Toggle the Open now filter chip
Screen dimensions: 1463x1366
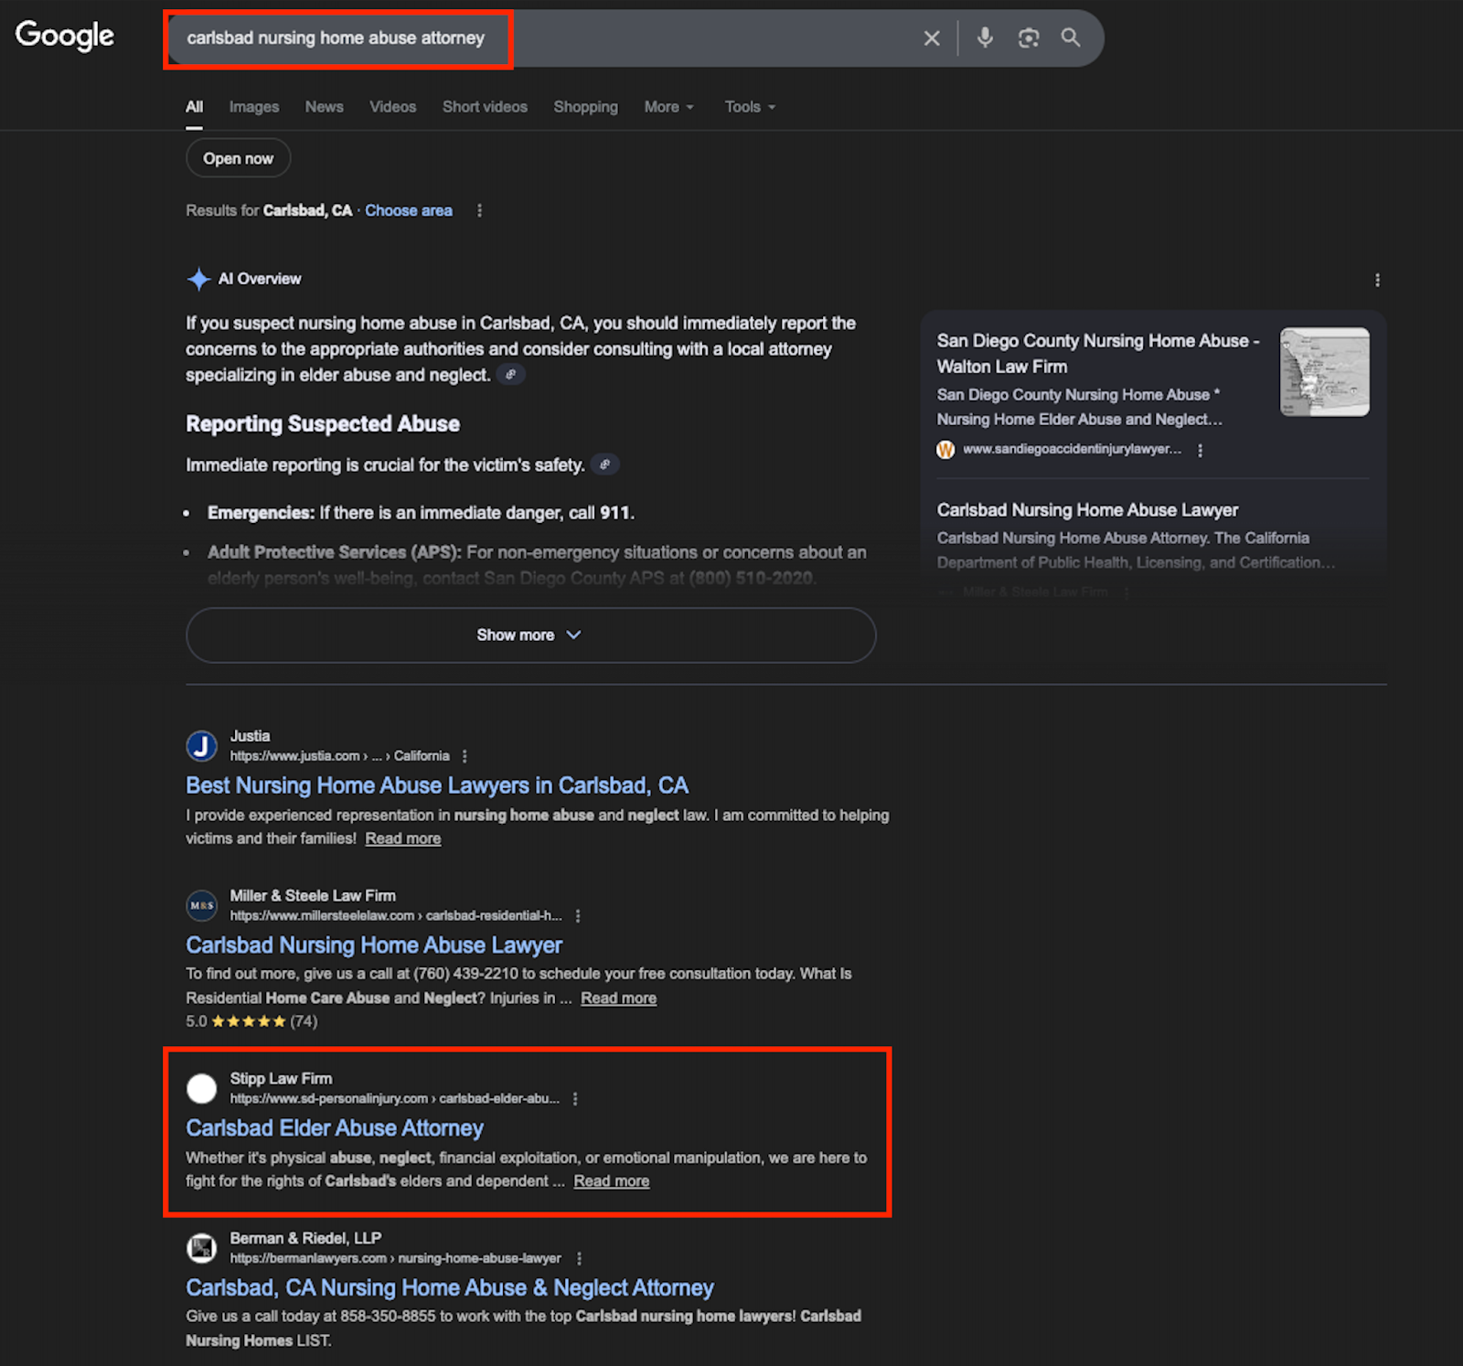(238, 158)
